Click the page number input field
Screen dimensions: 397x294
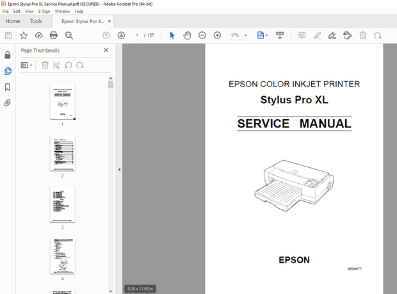point(137,35)
